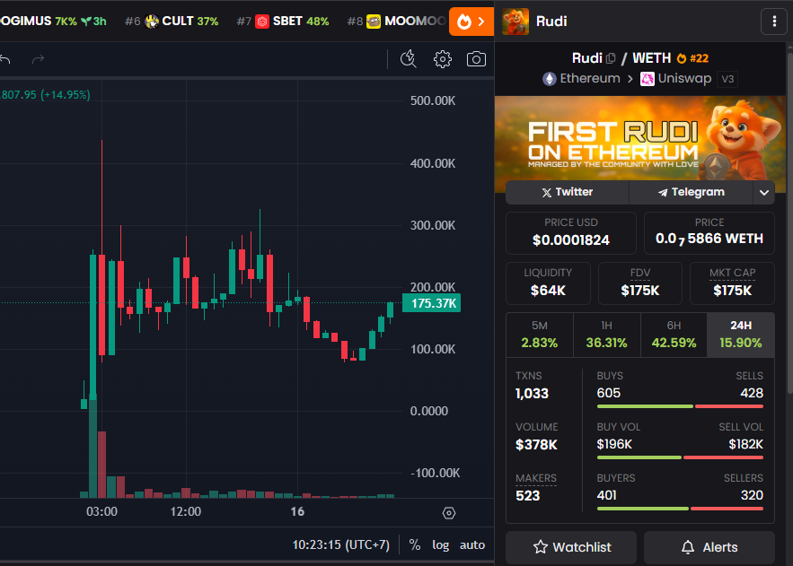Image resolution: width=793 pixels, height=566 pixels.
Task: Click the MAKERS 523 value
Action: pyautogui.click(x=527, y=496)
